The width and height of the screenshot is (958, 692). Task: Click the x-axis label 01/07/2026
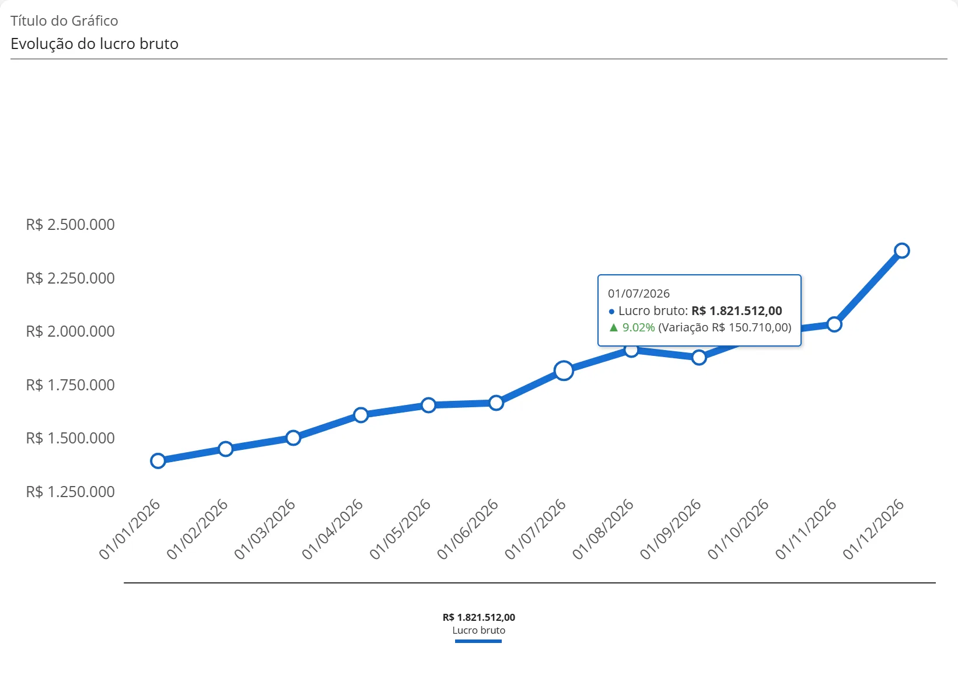tap(536, 529)
